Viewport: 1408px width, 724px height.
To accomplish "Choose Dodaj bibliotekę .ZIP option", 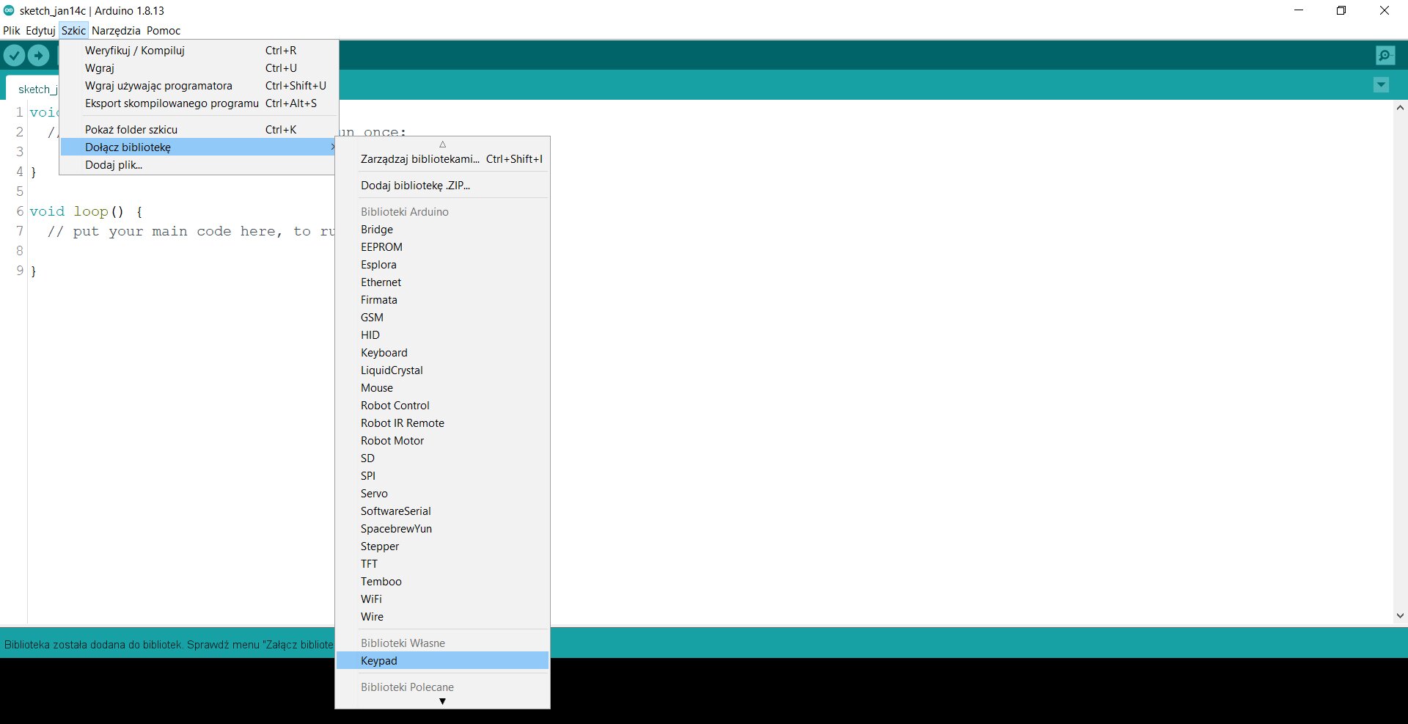I will click(x=415, y=186).
